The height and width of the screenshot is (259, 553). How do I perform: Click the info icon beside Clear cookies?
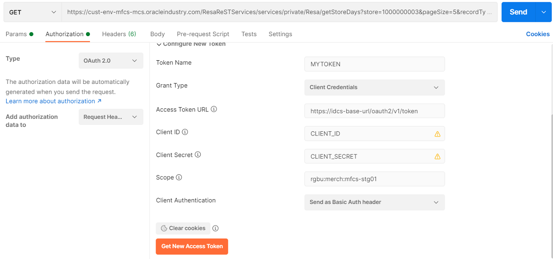tap(215, 228)
